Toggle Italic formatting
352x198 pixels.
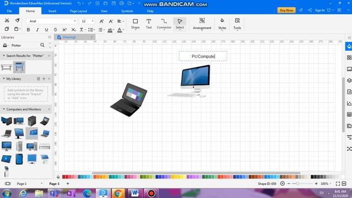37,30
